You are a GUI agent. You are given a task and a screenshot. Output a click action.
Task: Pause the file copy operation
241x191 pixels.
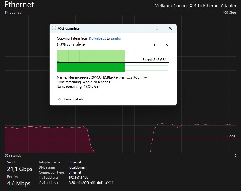(153, 45)
